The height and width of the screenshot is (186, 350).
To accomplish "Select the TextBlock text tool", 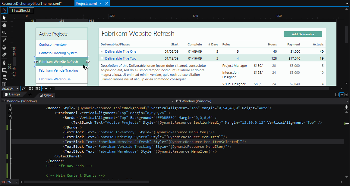I will click(x=4, y=84).
